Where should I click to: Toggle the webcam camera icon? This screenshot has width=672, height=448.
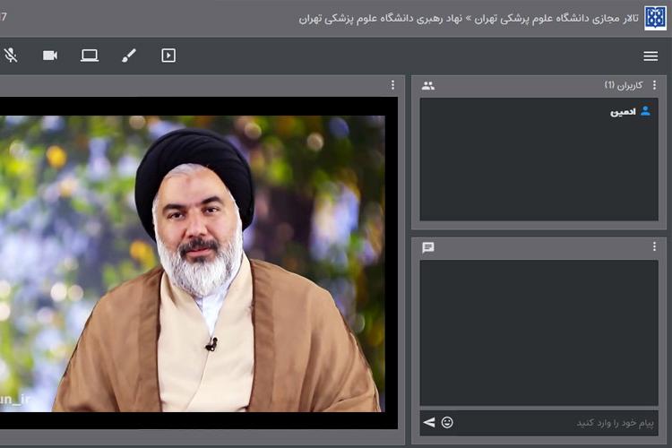click(50, 56)
